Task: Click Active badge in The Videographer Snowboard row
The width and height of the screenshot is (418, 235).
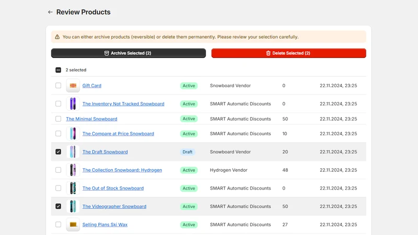Action: 189,206
